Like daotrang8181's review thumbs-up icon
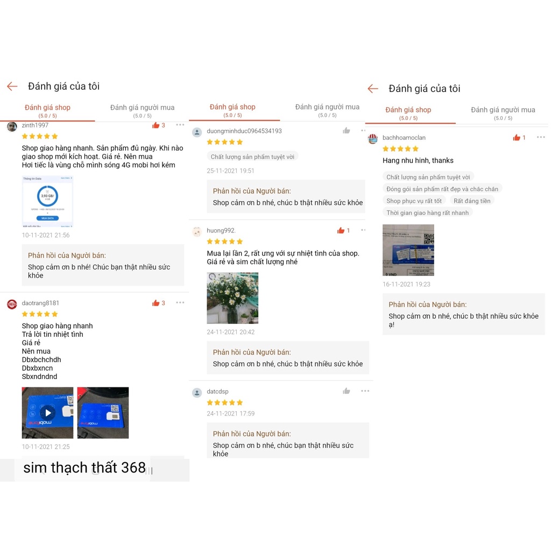The width and height of the screenshot is (551, 551). point(156,303)
